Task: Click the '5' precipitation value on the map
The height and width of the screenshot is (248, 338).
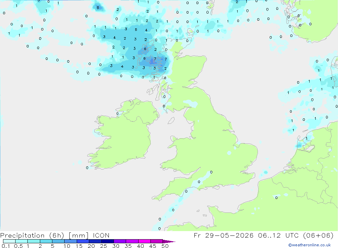Action: coord(136,29)
